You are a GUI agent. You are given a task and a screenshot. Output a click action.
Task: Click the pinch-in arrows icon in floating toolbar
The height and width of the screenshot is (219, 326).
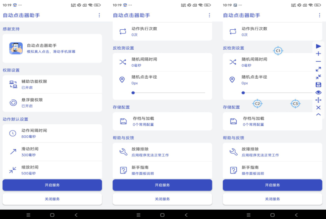coord(318,77)
